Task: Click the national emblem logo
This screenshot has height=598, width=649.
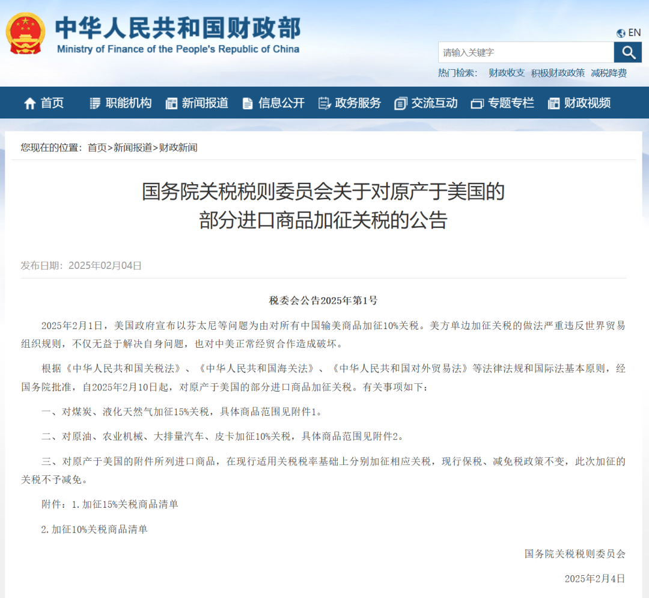Action: (25, 31)
